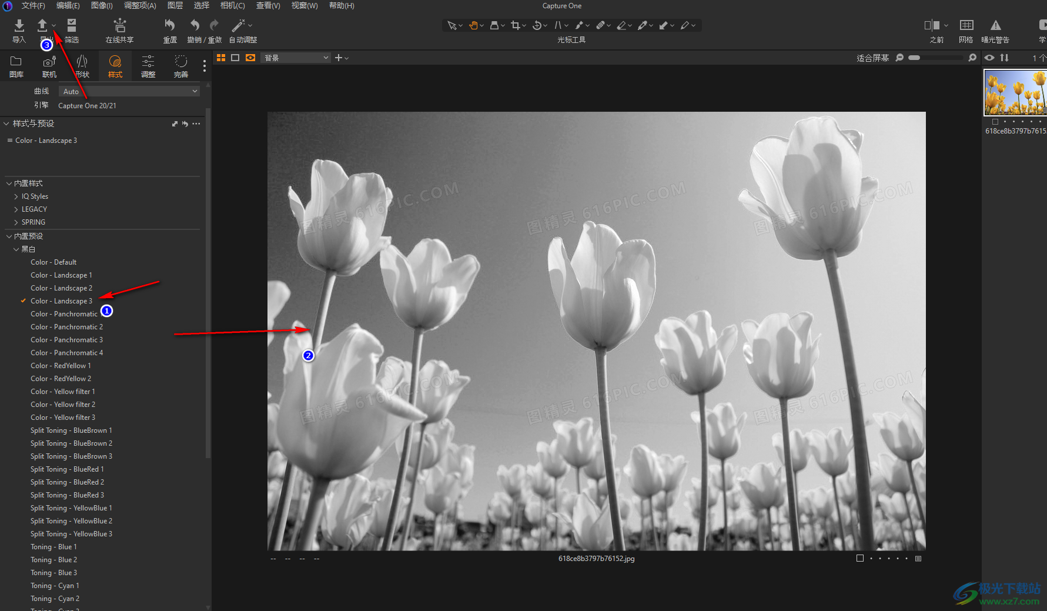The width and height of the screenshot is (1047, 611).
Task: Open the 文件(F) menu
Action: coord(33,5)
